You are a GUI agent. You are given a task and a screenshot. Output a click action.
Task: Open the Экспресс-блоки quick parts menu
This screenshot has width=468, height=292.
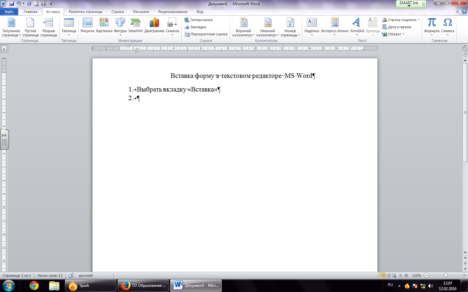(334, 27)
